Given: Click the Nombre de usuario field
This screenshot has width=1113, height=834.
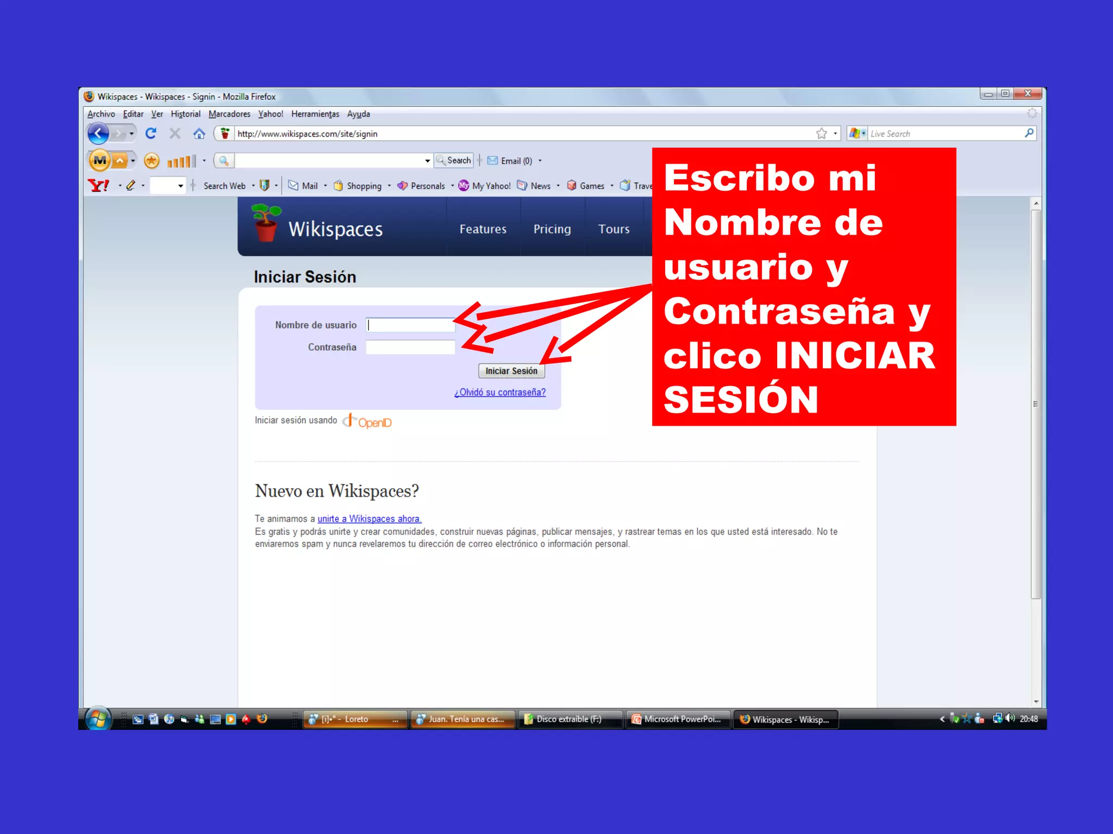Looking at the screenshot, I should pos(410,325).
